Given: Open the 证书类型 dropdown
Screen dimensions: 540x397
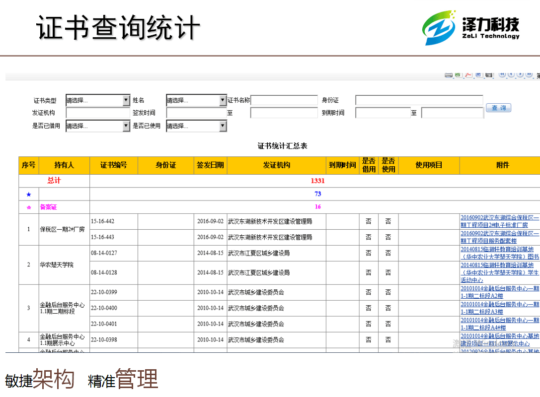Looking at the screenshot, I should (126, 101).
